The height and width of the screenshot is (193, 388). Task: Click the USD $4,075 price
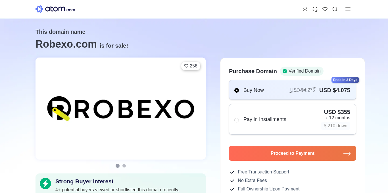click(335, 90)
